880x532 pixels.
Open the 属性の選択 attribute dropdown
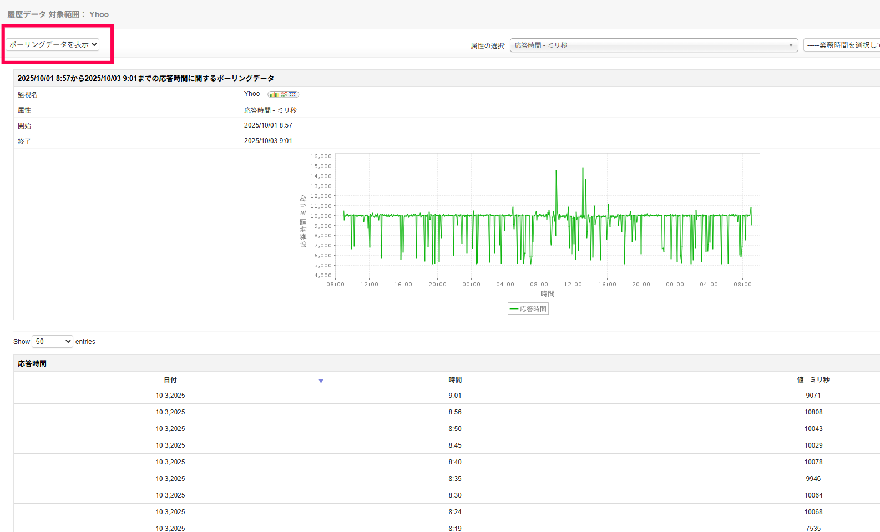click(653, 45)
